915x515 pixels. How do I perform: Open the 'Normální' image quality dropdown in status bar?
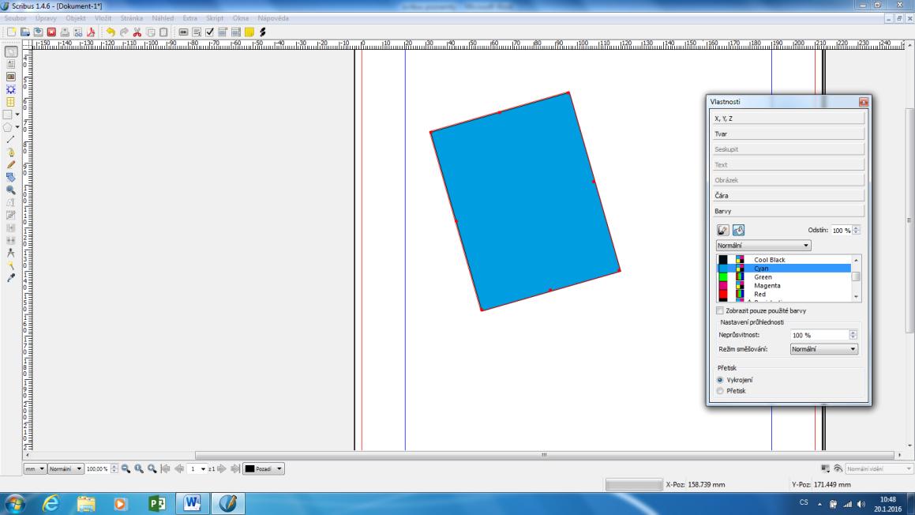(66, 469)
